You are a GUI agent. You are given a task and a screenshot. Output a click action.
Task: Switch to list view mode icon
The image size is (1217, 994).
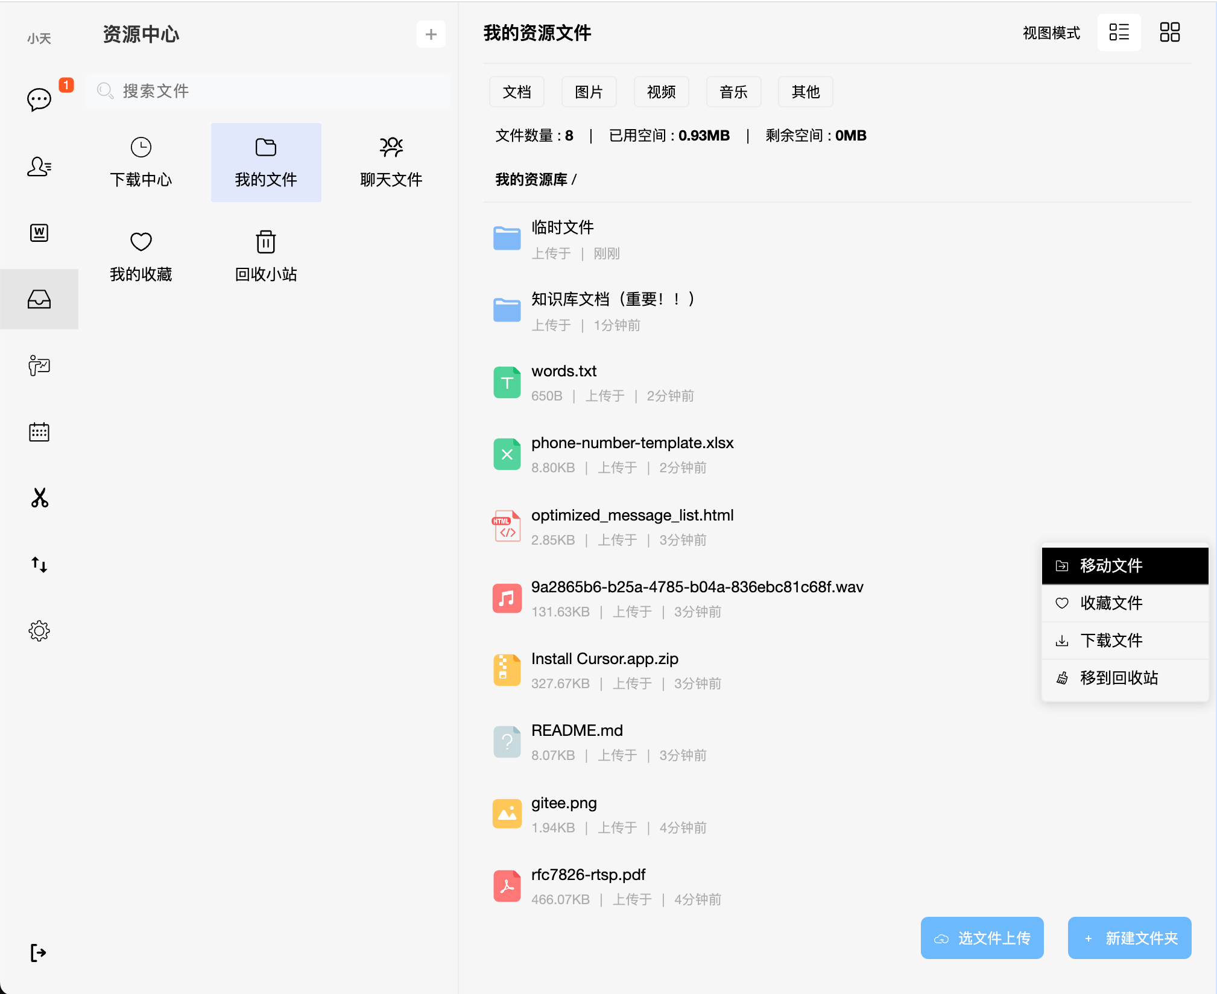[x=1119, y=32]
